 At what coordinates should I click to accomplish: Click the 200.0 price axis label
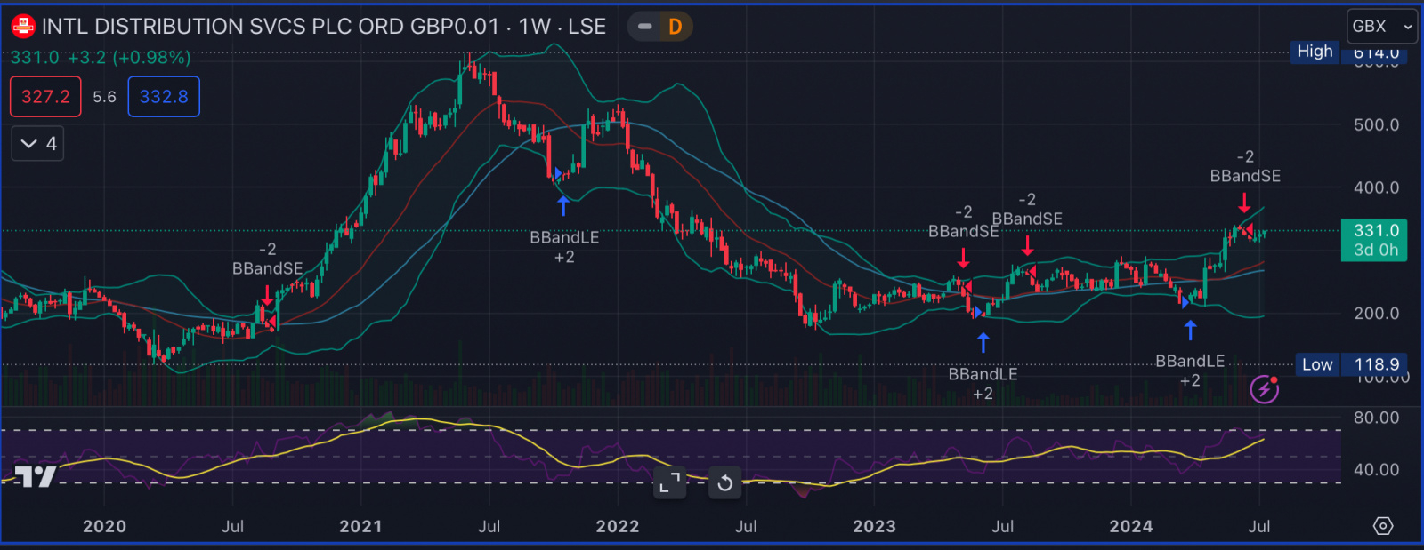(1377, 313)
